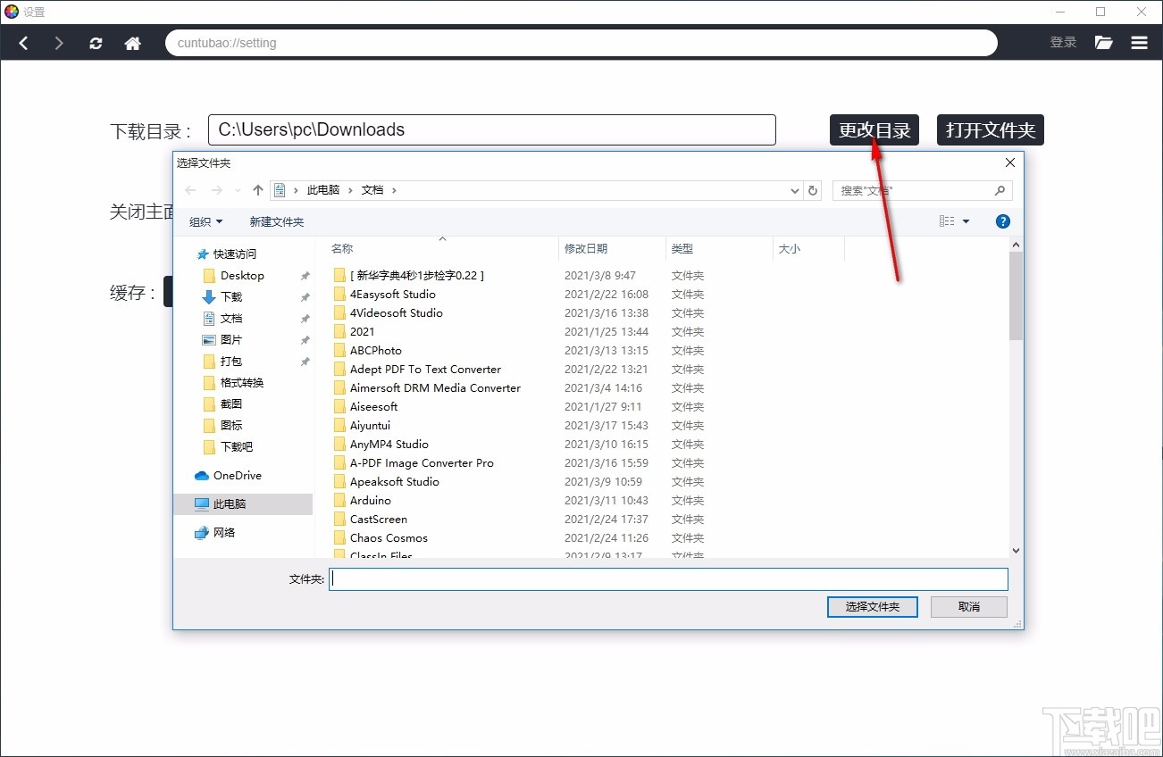Select the AnyMP4 Studio folder
This screenshot has height=757, width=1163.
tap(389, 445)
